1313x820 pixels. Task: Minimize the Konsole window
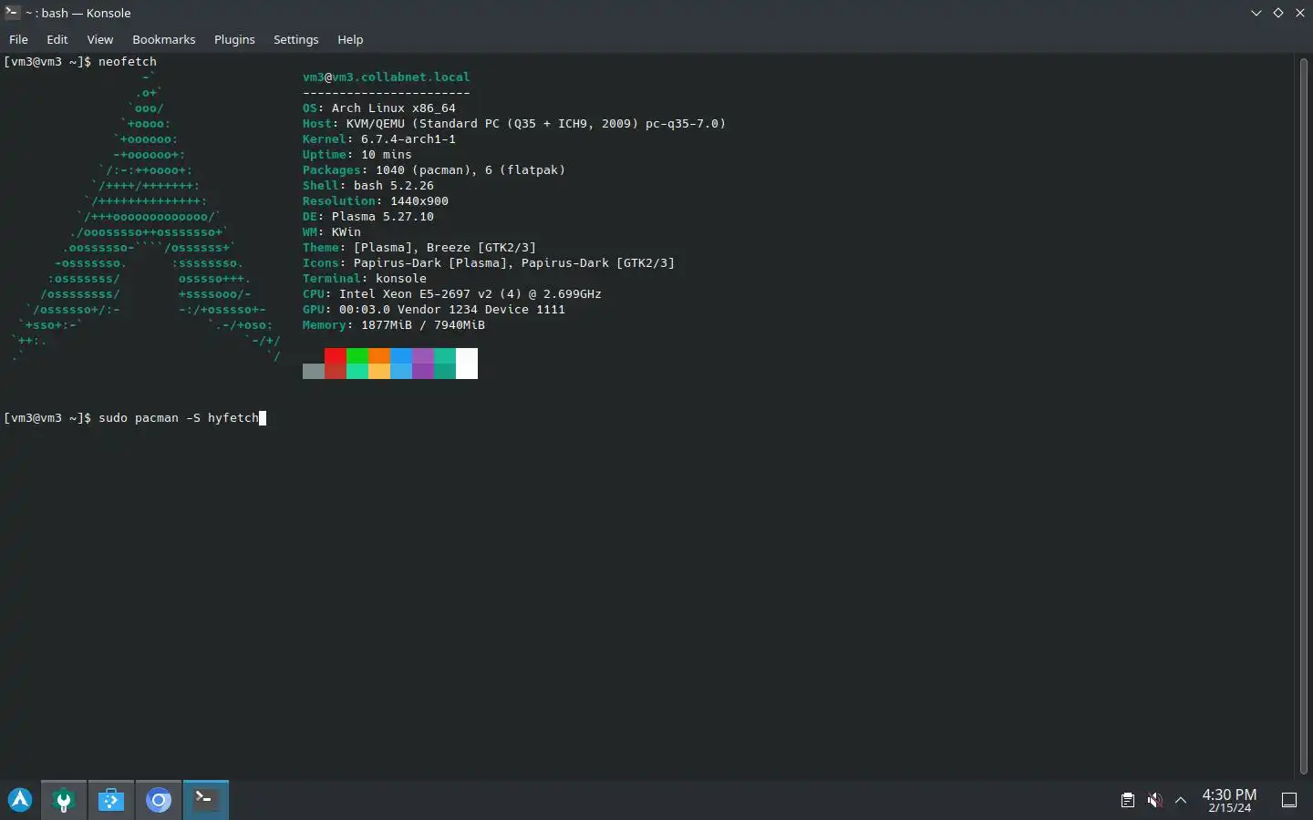tap(1256, 13)
